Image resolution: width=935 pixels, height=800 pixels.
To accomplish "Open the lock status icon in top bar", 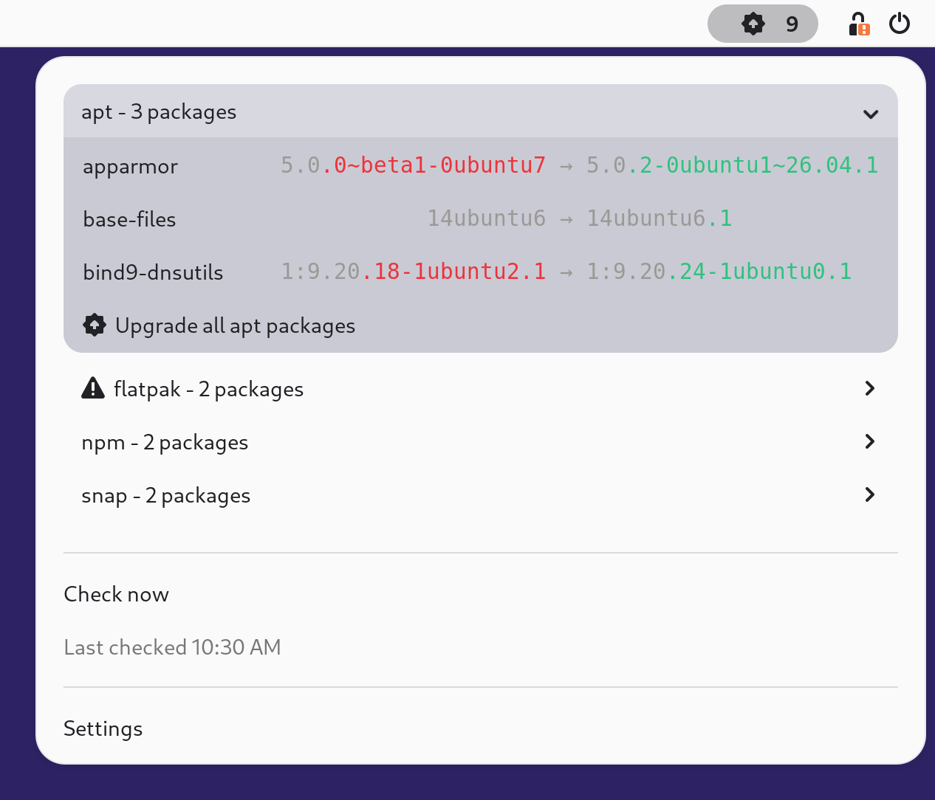I will tap(858, 24).
